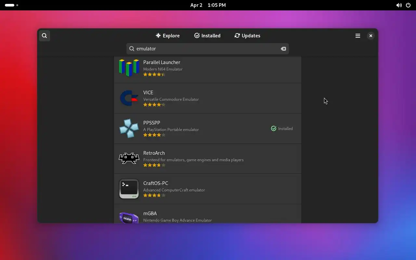Click the star rating of RetroArch
The width and height of the screenshot is (416, 260).
(154, 165)
